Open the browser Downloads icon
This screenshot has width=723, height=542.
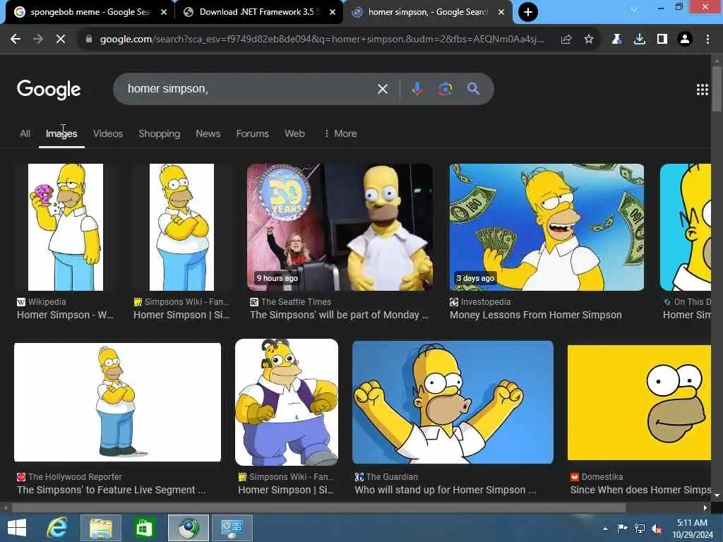639,40
